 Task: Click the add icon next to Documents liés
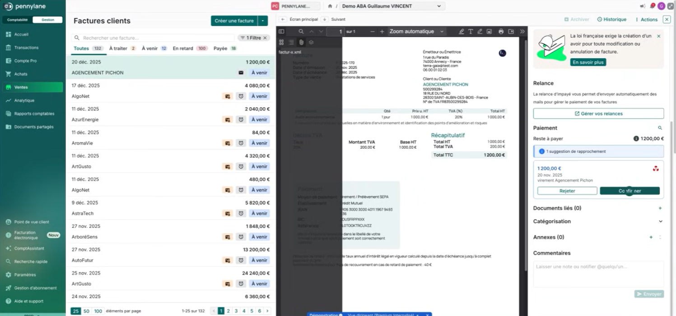(660, 208)
